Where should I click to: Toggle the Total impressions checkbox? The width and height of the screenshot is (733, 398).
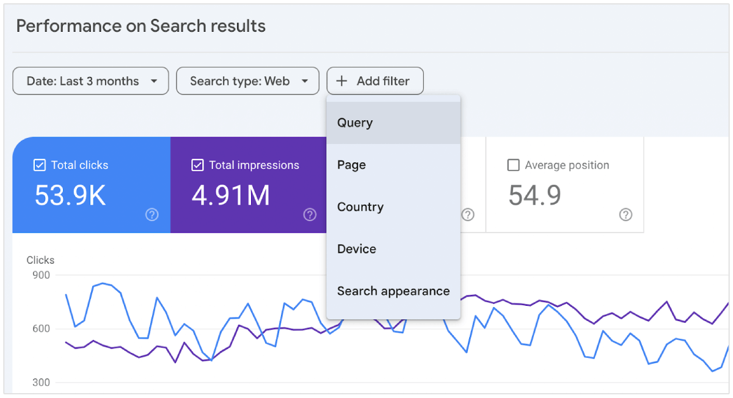(x=197, y=165)
